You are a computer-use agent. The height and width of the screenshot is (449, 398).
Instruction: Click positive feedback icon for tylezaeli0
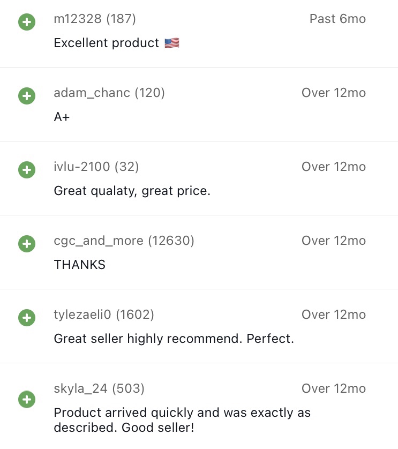pyautogui.click(x=26, y=318)
